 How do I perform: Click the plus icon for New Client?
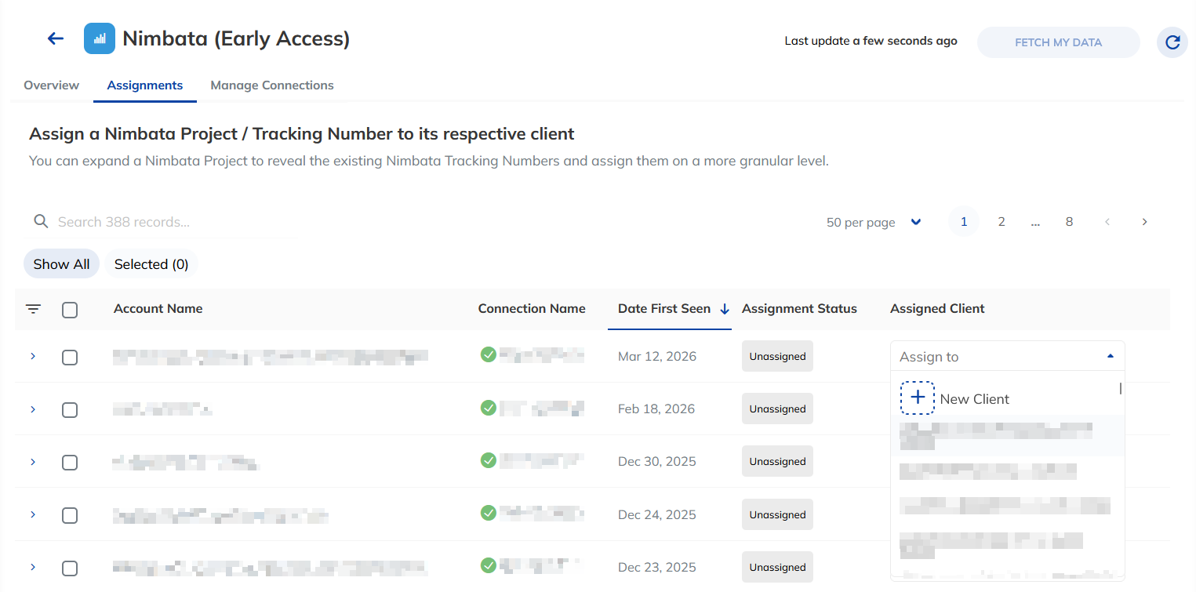click(918, 398)
